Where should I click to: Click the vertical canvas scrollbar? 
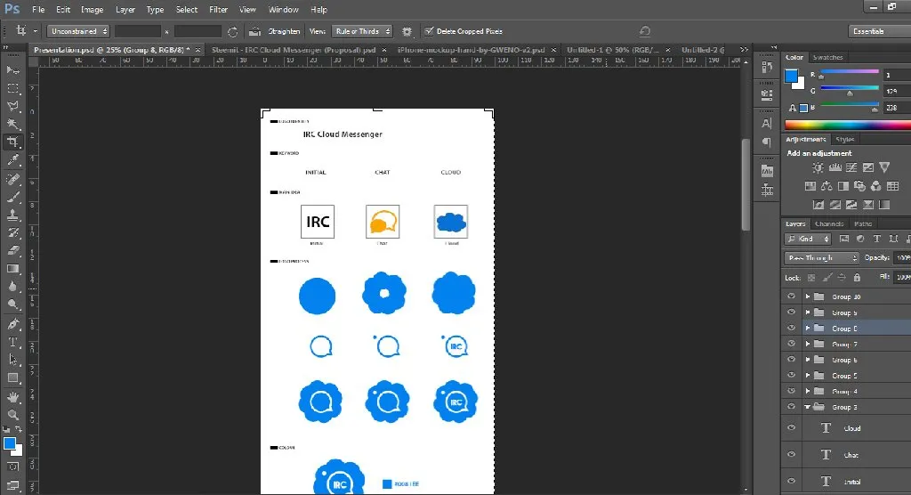[746, 185]
